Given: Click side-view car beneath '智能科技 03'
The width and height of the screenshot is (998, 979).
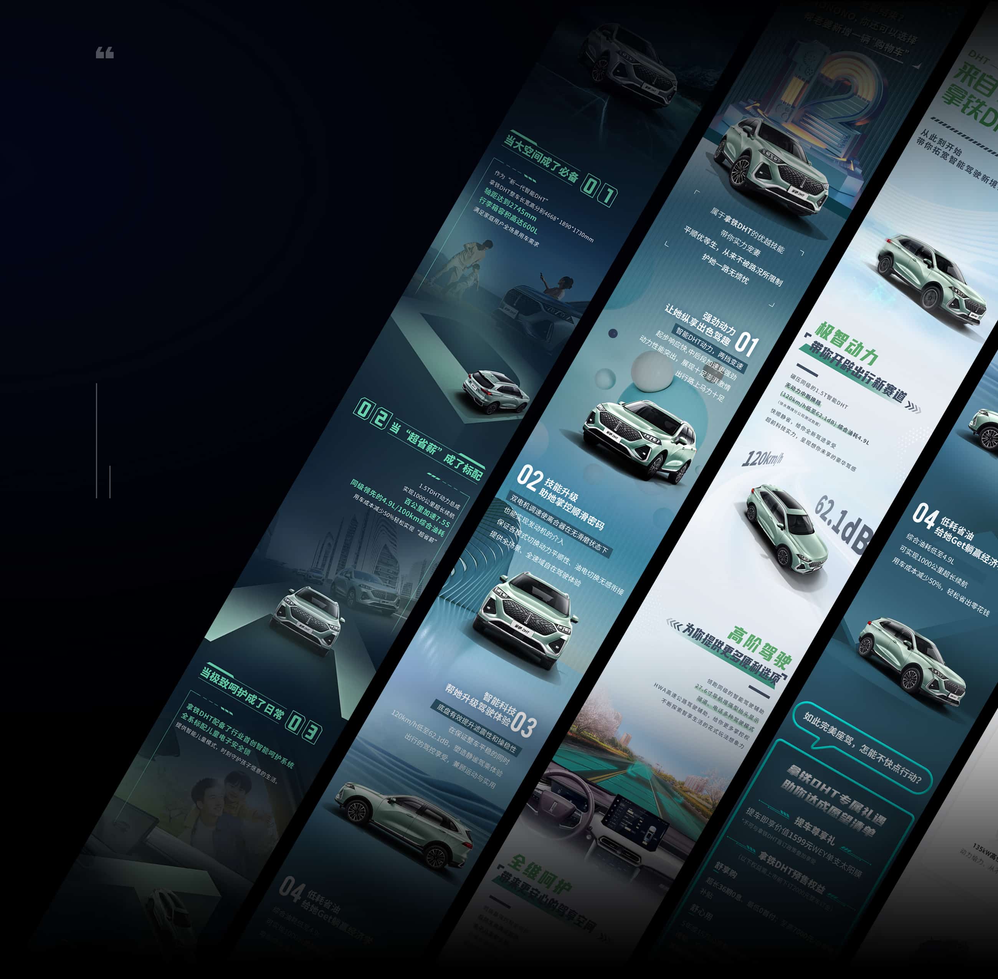Looking at the screenshot, I should (404, 825).
